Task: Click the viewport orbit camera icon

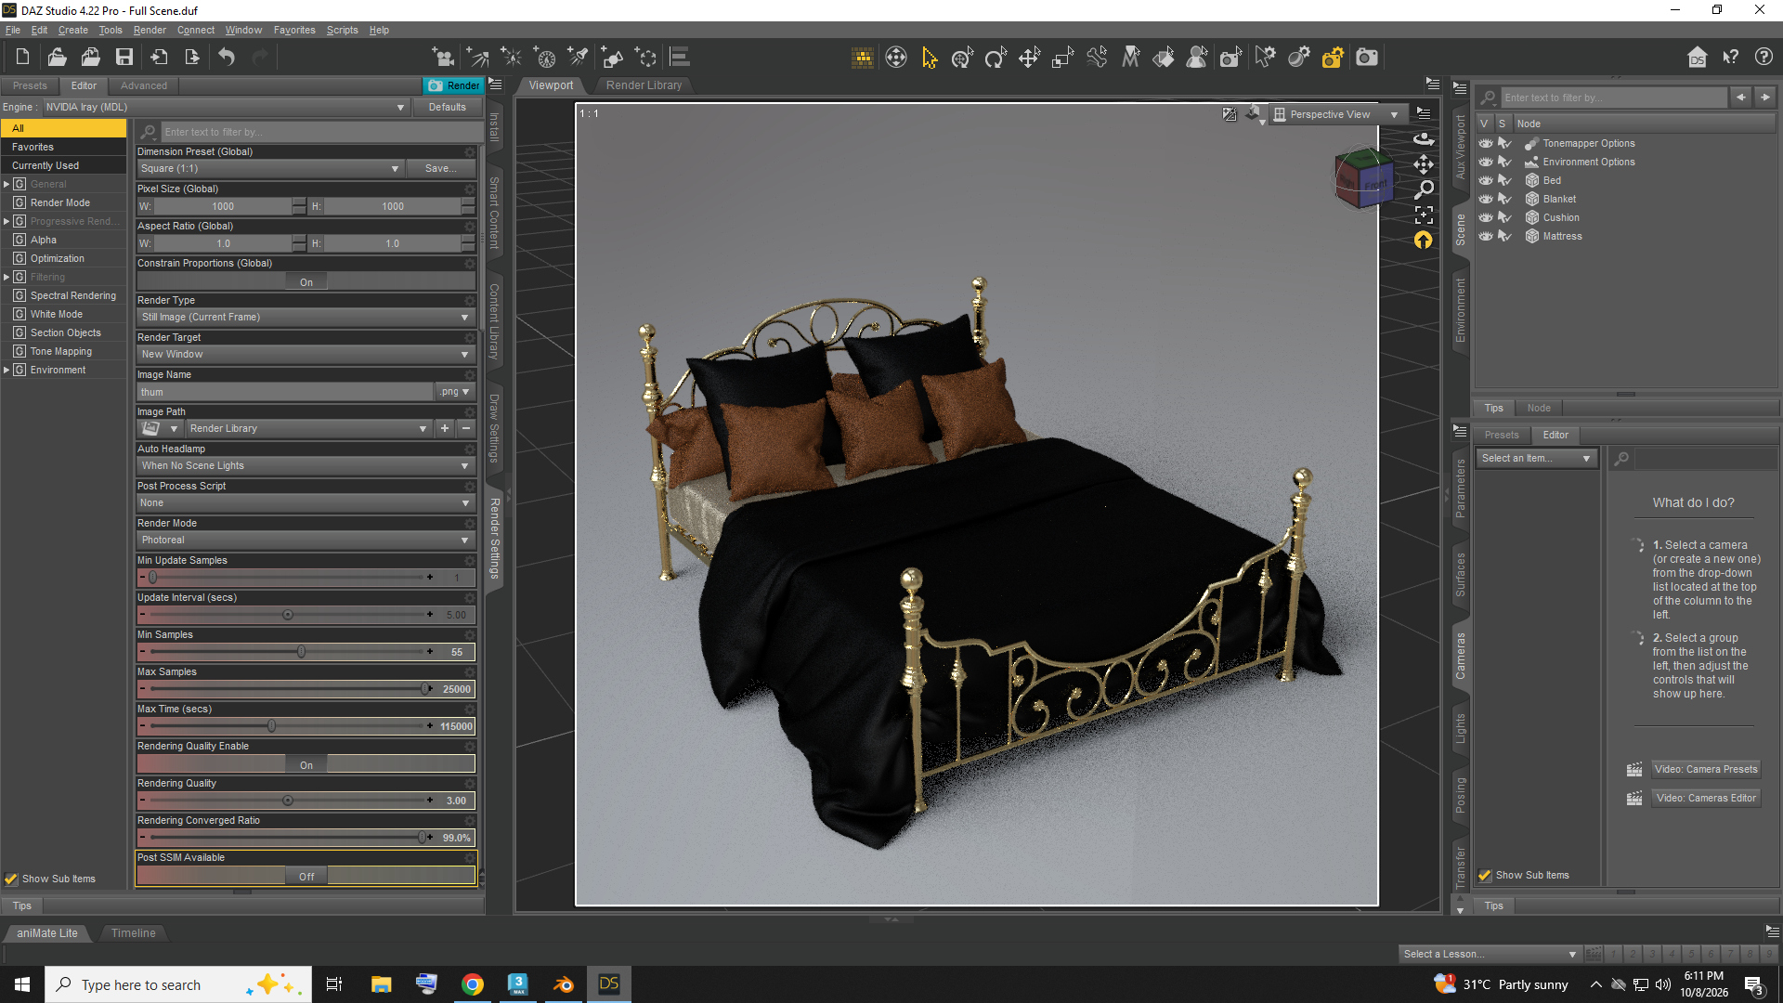Action: (x=1424, y=138)
